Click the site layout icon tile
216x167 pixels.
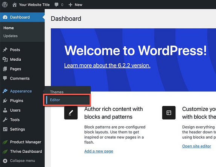tap(169, 113)
